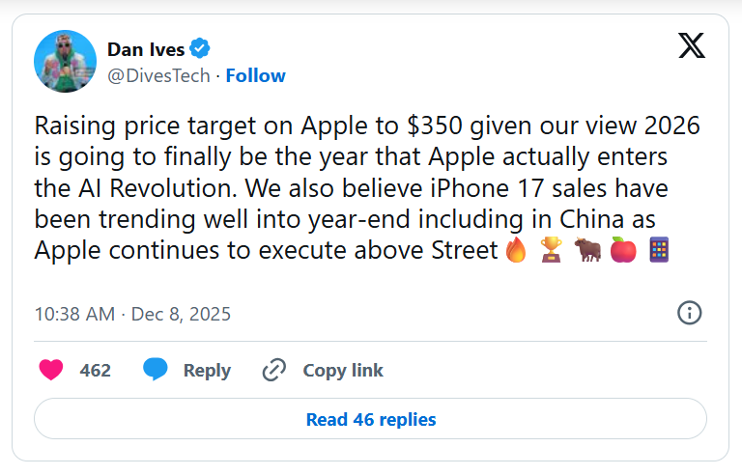This screenshot has height=475, width=742.
Task: Click the trophy emoji in tweet
Action: [x=553, y=250]
